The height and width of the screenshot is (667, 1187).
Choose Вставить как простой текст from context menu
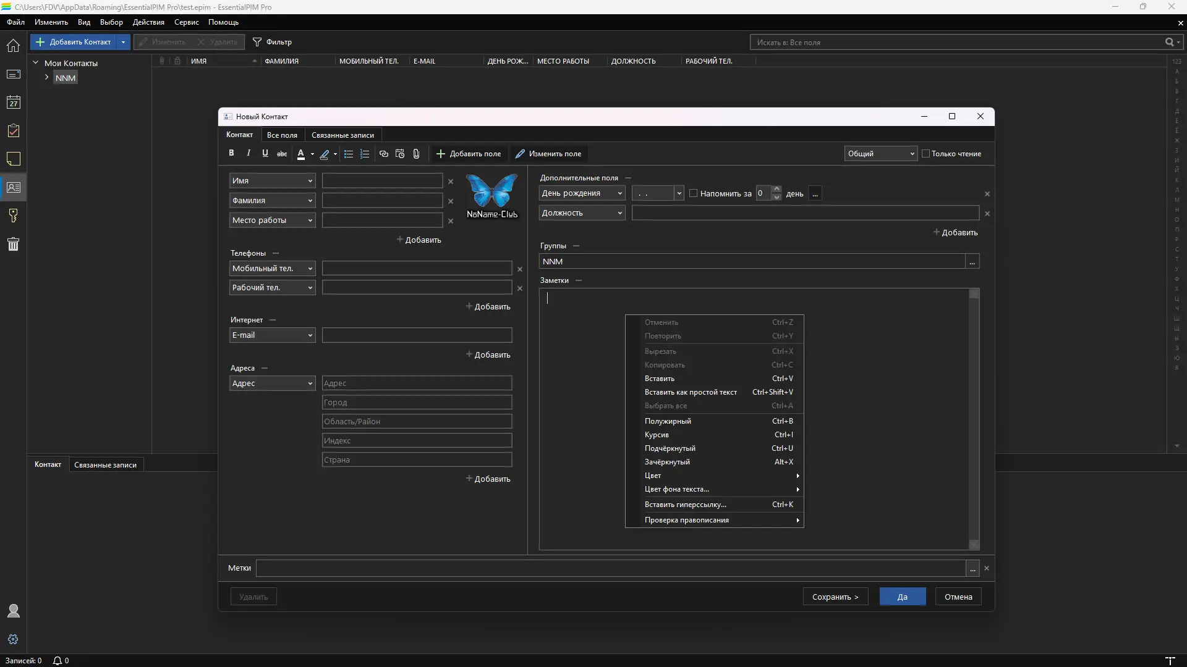(x=690, y=392)
